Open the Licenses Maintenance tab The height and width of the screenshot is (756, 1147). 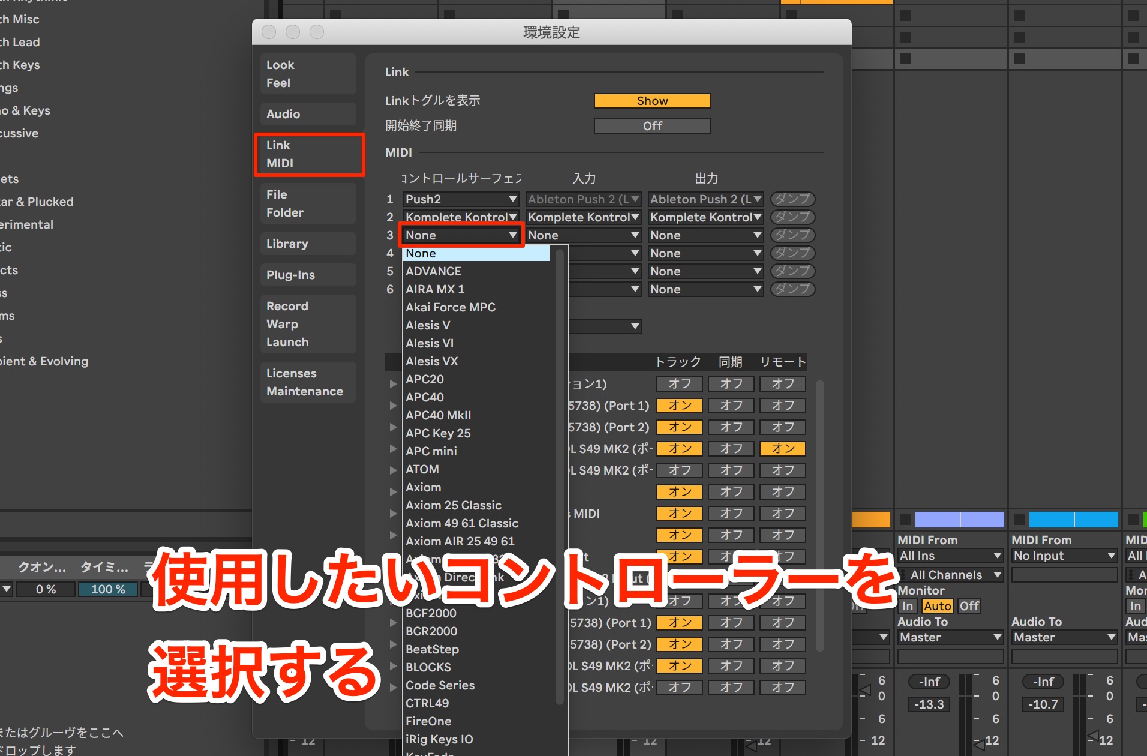[308, 382]
